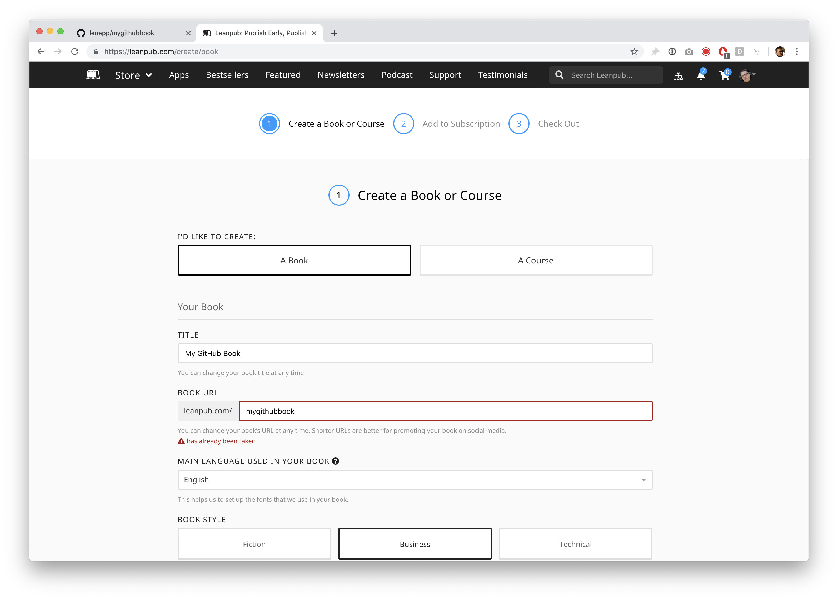Go to Testimonials page

coord(502,75)
